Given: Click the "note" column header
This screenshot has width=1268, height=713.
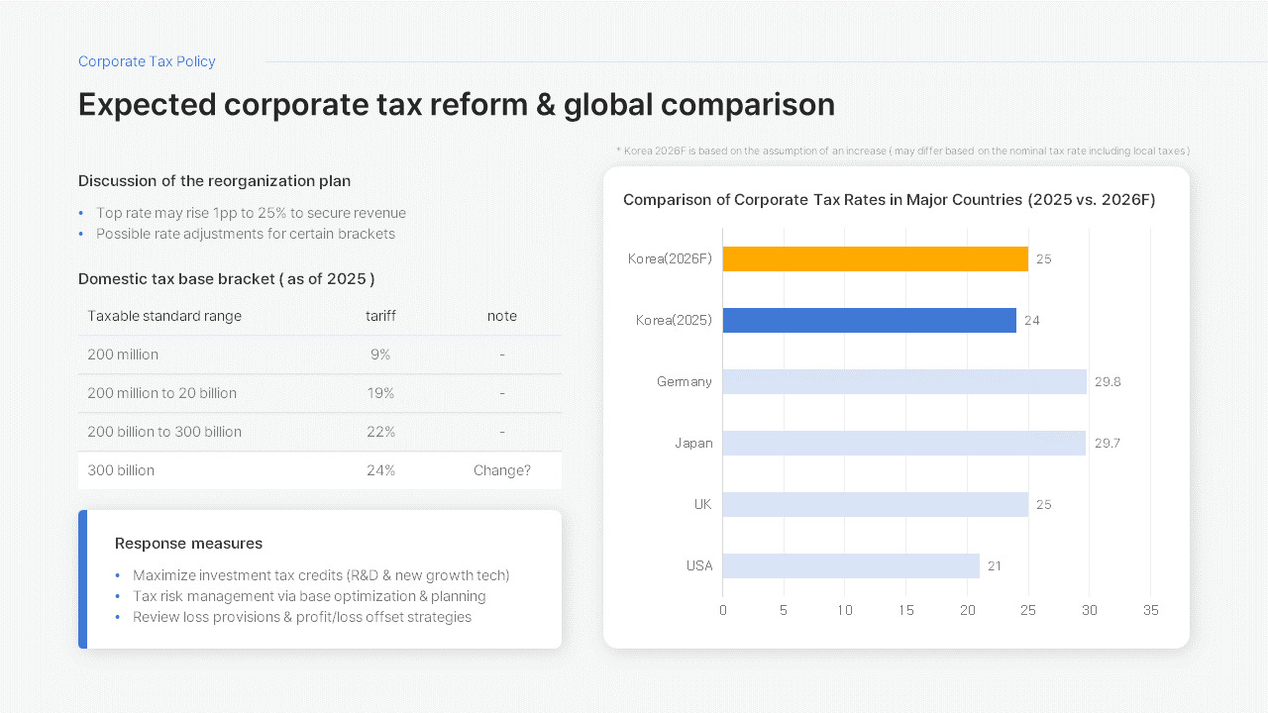Looking at the screenshot, I should (502, 316).
